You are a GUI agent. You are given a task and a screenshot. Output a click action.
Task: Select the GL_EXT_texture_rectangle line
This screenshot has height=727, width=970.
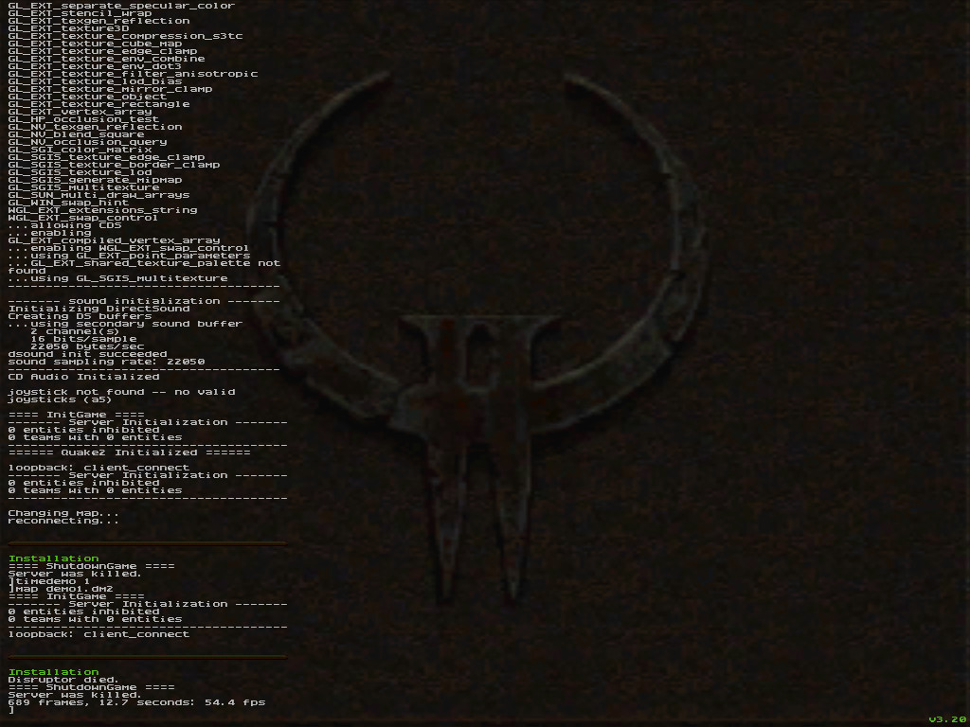click(x=99, y=104)
